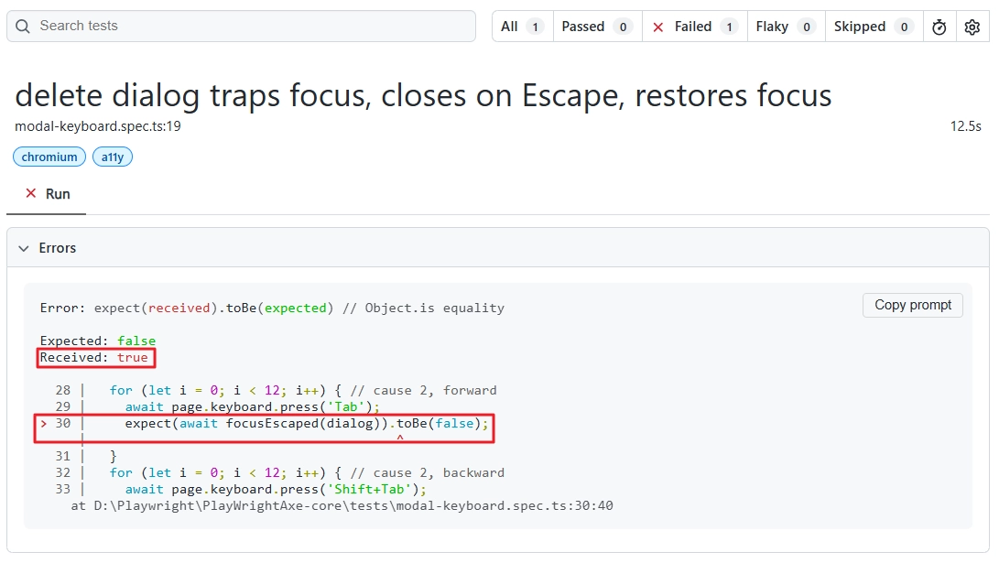Click code line 33 press Shift+Tab
999x563 pixels.
coord(276,490)
